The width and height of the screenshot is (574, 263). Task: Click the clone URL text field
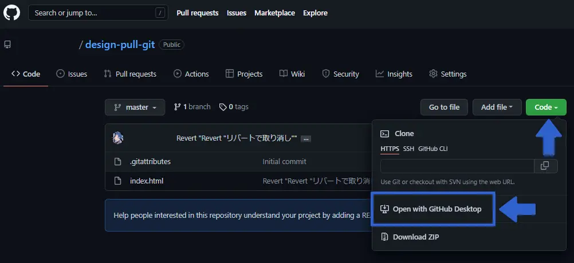click(x=457, y=166)
